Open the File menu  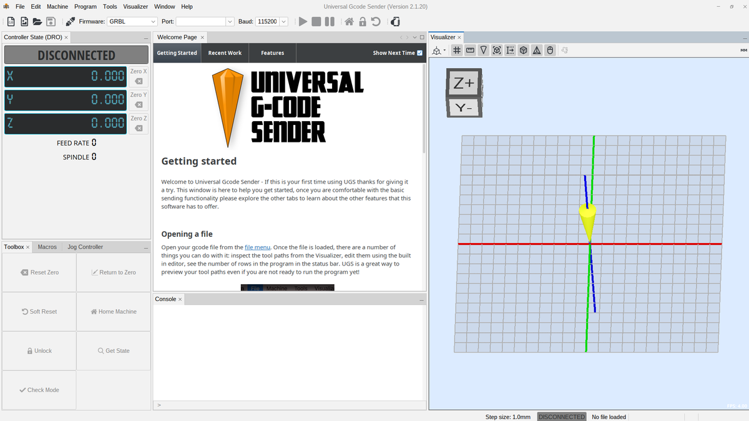coord(20,6)
